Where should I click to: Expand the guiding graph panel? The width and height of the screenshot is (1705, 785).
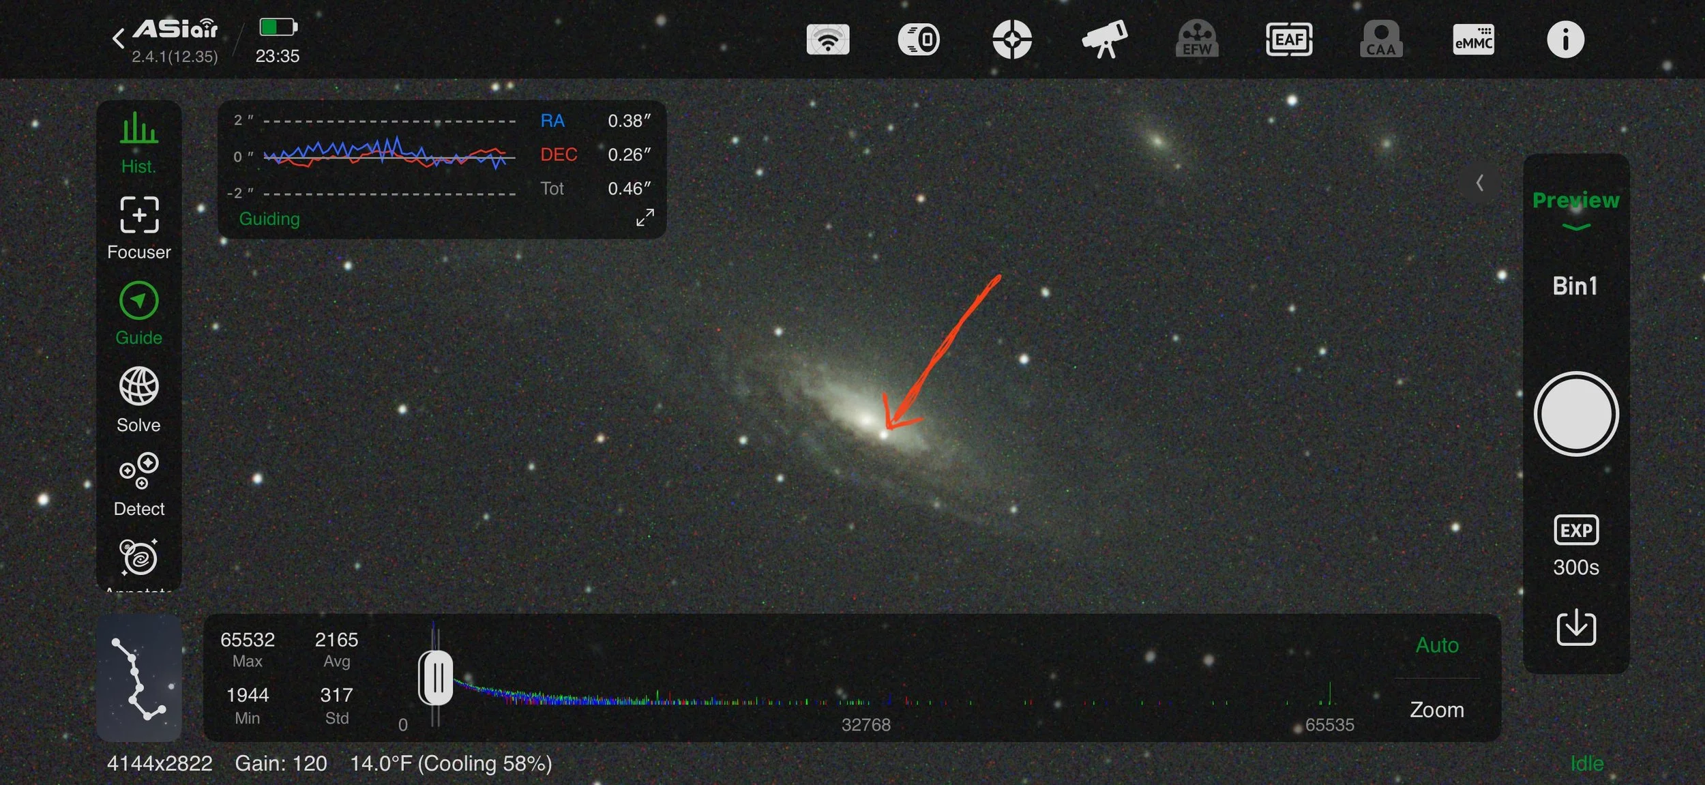pos(644,218)
